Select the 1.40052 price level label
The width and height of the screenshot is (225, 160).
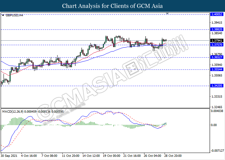(x=217, y=14)
